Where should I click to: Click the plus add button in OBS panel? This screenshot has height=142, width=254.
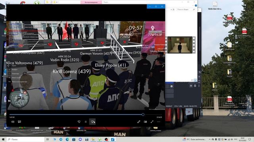pos(191,86)
